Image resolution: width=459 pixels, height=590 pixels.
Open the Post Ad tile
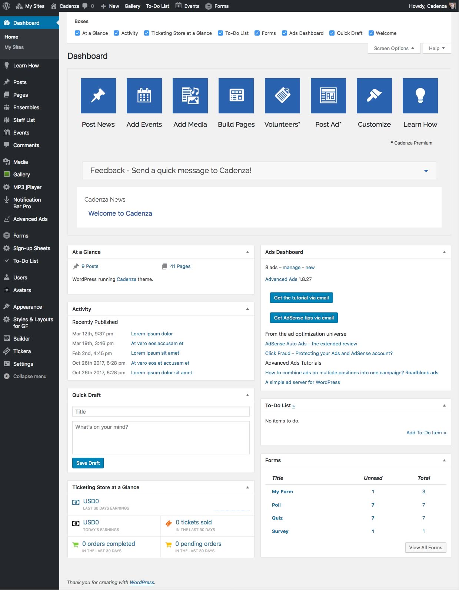point(328,96)
